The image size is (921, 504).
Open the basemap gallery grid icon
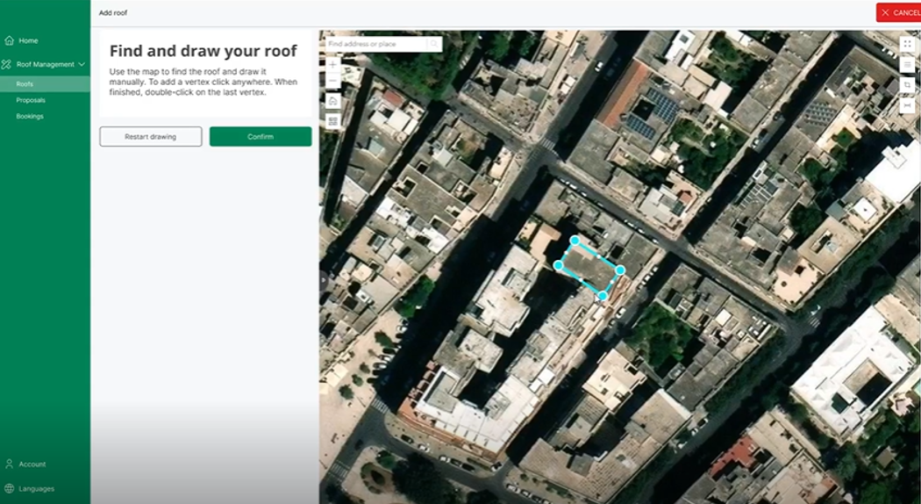click(333, 121)
